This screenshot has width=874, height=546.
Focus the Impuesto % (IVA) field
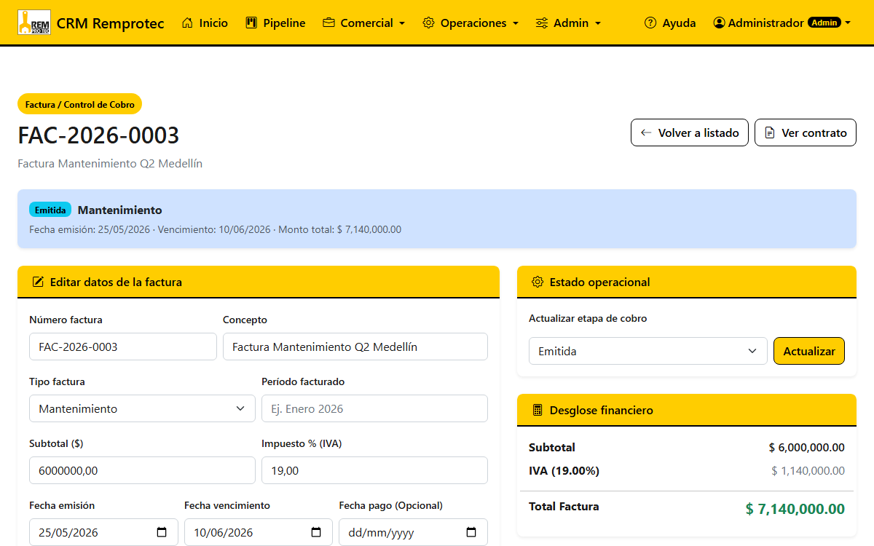(374, 470)
